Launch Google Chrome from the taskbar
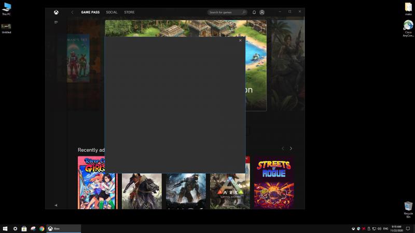This screenshot has height=233, width=415. tap(41, 228)
